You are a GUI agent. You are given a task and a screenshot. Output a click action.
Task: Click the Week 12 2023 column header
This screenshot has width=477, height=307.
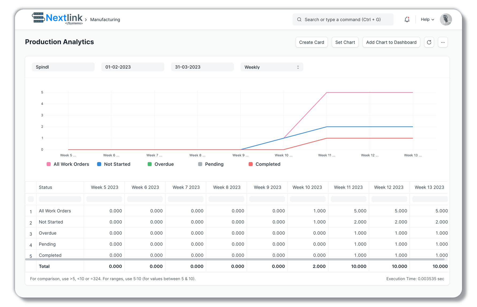[389, 187]
